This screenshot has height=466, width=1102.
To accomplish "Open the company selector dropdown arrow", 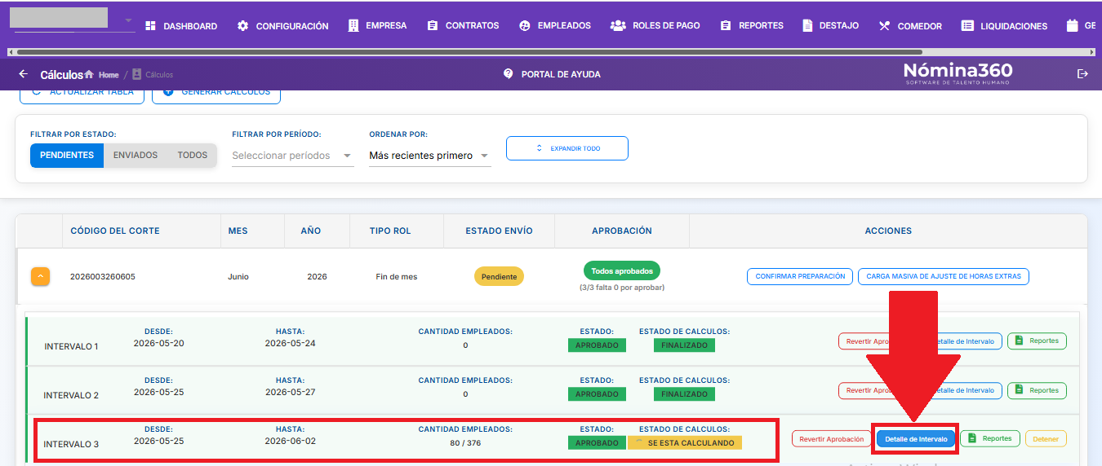I will (128, 20).
